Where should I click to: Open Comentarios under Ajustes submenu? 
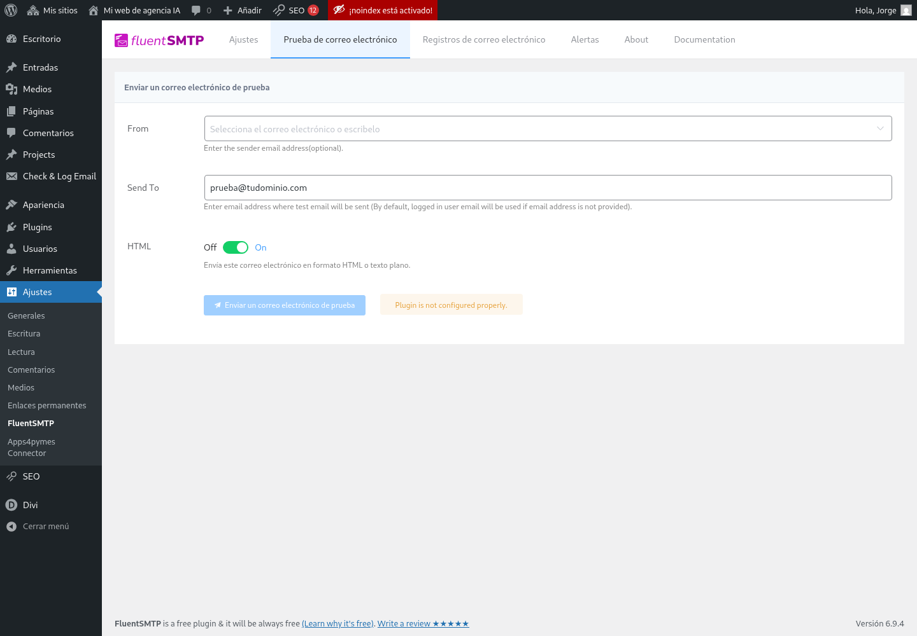[x=31, y=370]
